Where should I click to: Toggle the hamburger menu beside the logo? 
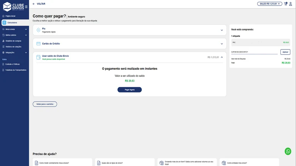pyautogui.click(x=26, y=7)
